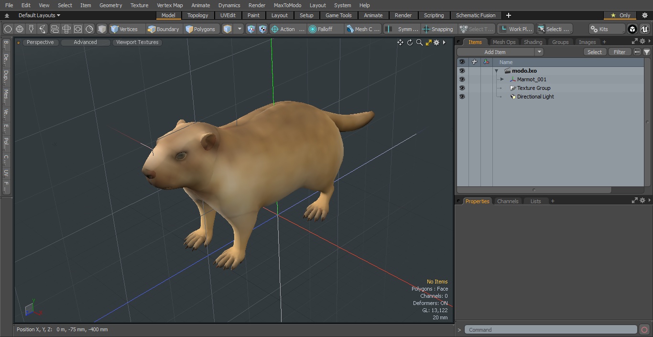Toggle the Only star layout option
This screenshot has width=653, height=337.
coord(620,15)
